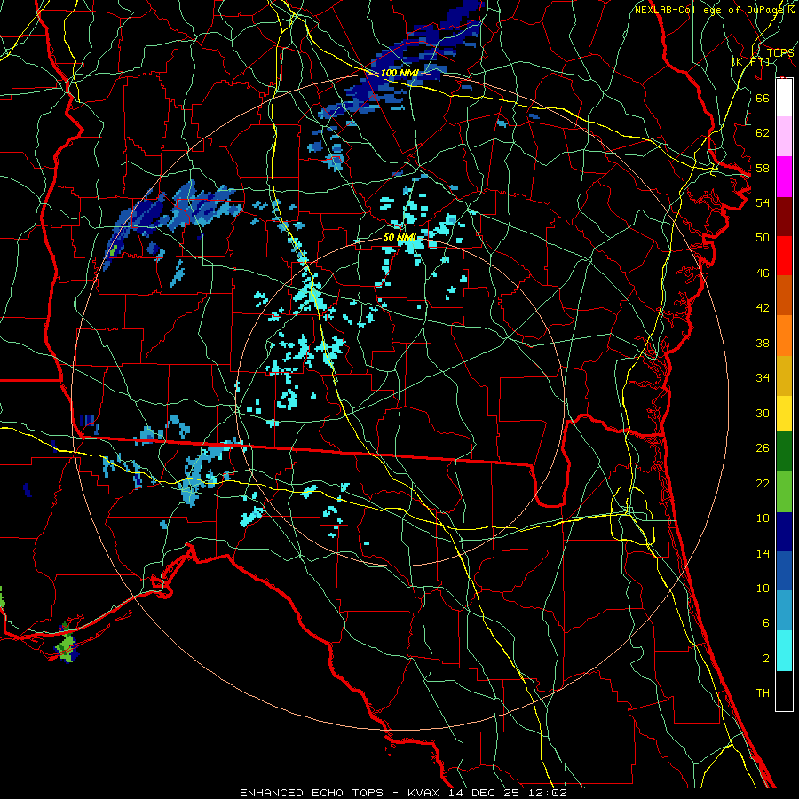Click the "26" legend value
Viewport: 799px width, 799px height.
(x=763, y=448)
